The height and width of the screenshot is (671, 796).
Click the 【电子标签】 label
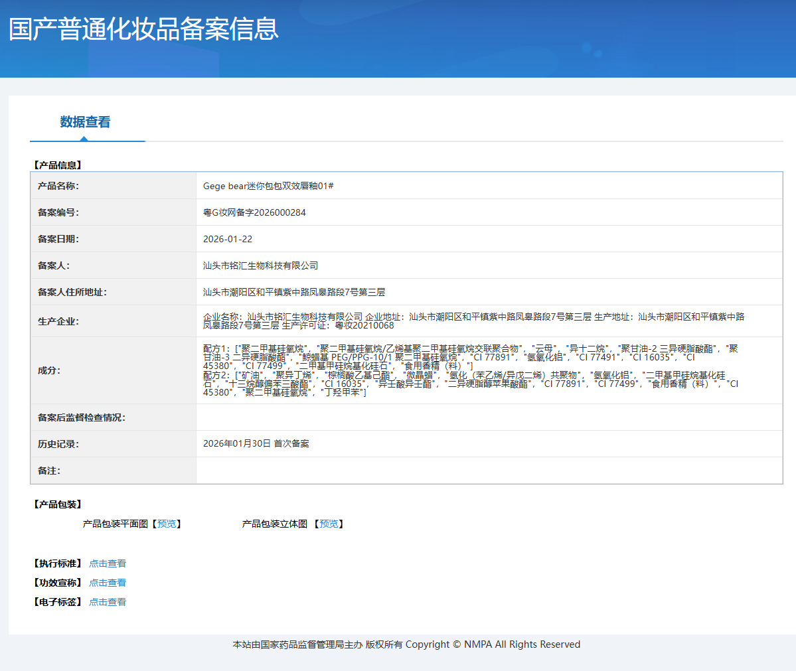click(x=57, y=602)
